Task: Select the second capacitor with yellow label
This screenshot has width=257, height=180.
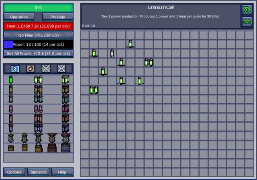Action: click(24, 147)
